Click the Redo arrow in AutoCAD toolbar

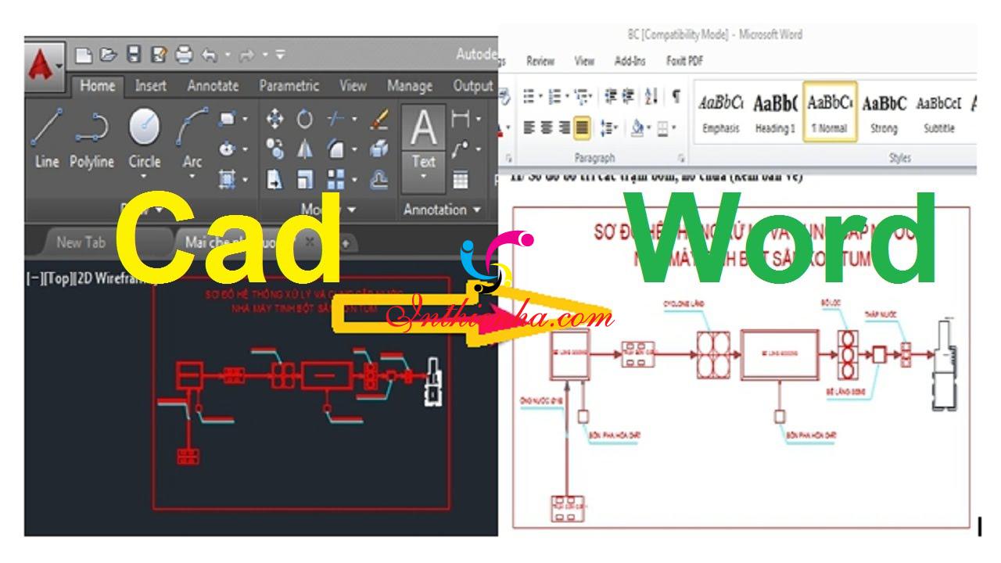point(246,55)
